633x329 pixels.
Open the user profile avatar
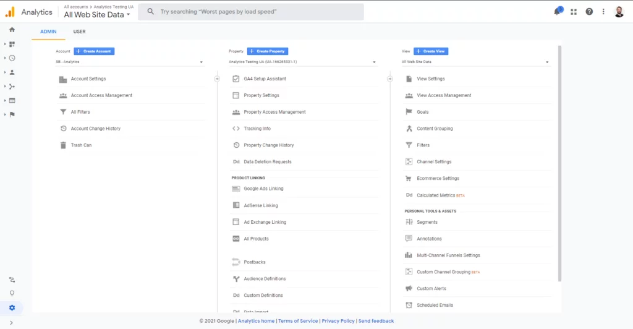click(619, 12)
